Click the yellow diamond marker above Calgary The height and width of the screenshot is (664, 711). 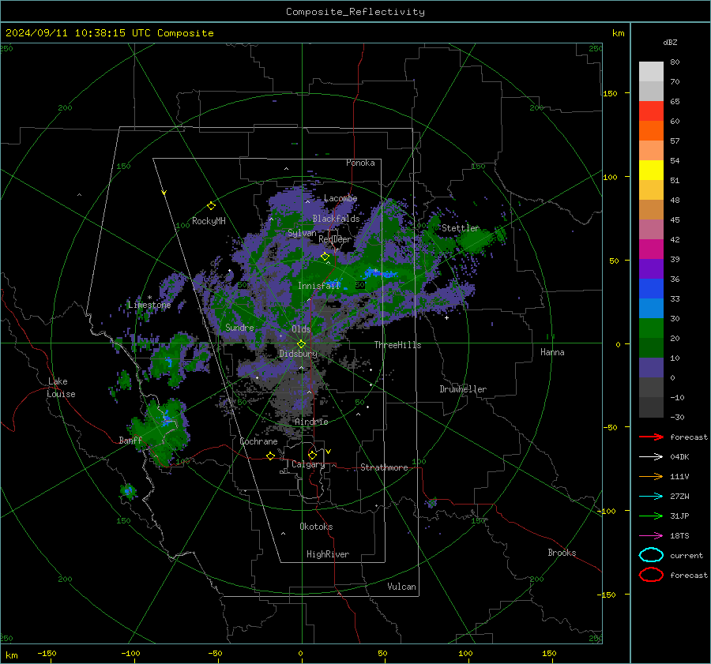(x=312, y=455)
